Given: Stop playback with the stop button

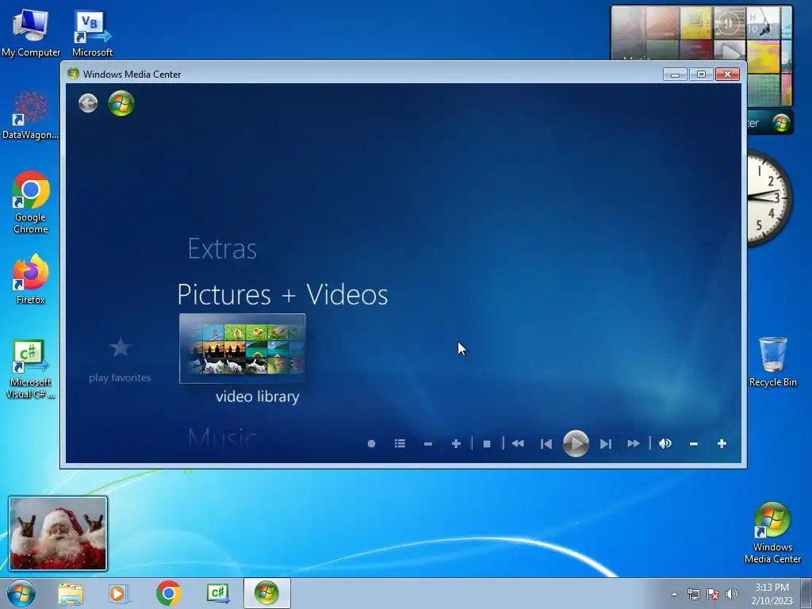Looking at the screenshot, I should pos(487,444).
